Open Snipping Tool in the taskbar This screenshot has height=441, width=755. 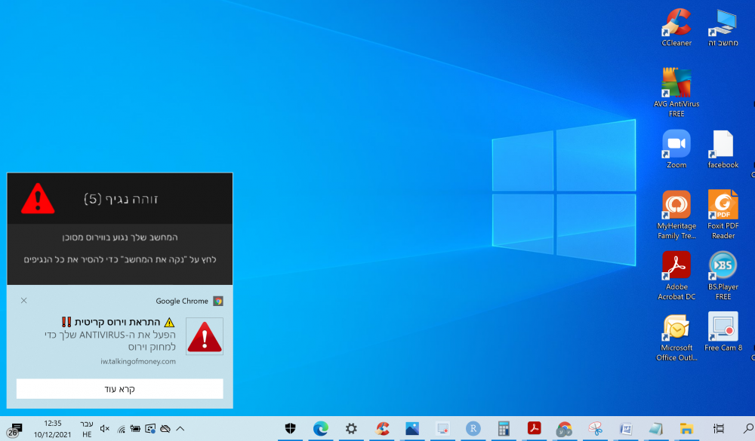click(x=595, y=428)
